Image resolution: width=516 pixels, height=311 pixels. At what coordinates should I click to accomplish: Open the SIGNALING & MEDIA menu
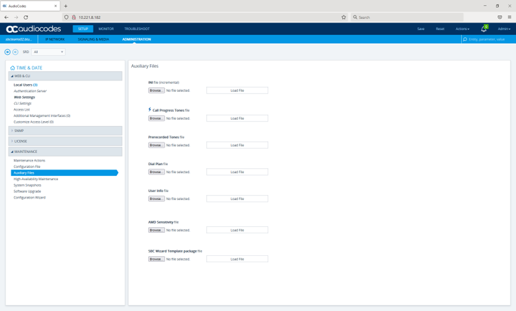pyautogui.click(x=93, y=39)
